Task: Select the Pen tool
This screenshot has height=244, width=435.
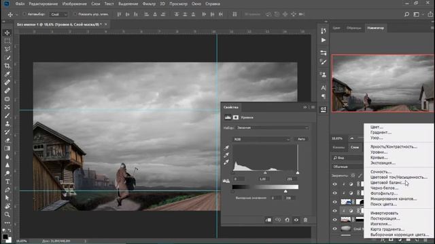Action: (7, 190)
